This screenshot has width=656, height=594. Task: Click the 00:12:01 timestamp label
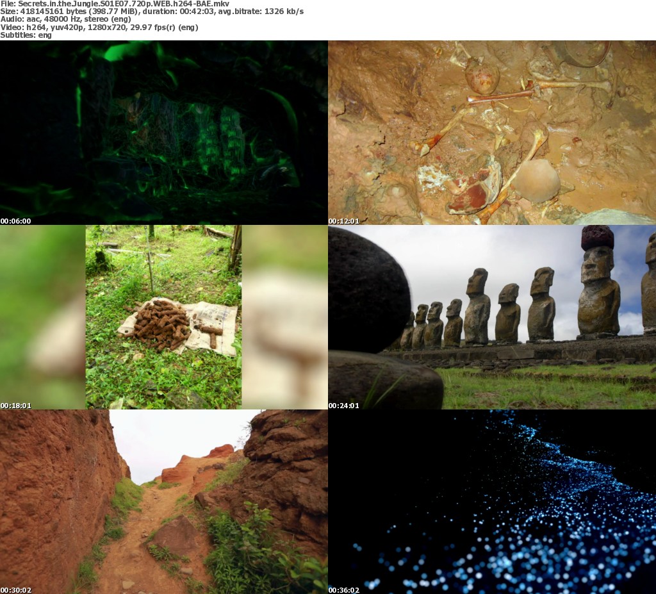coord(343,221)
